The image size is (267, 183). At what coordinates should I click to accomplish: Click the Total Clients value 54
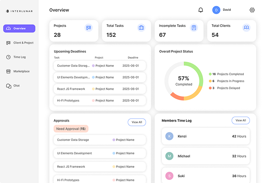(215, 35)
